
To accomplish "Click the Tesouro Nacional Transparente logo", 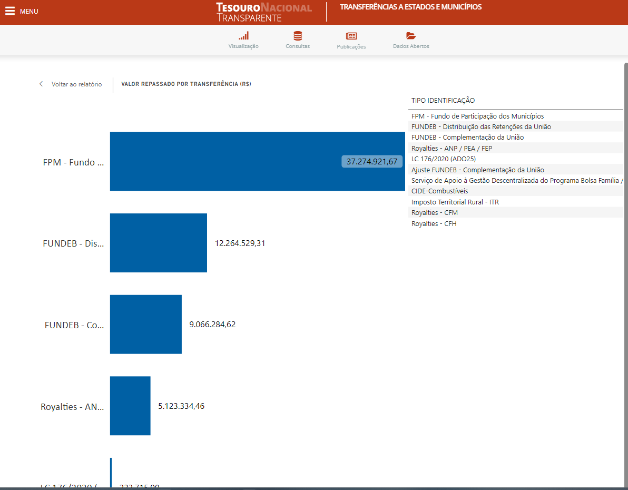I will [x=263, y=12].
